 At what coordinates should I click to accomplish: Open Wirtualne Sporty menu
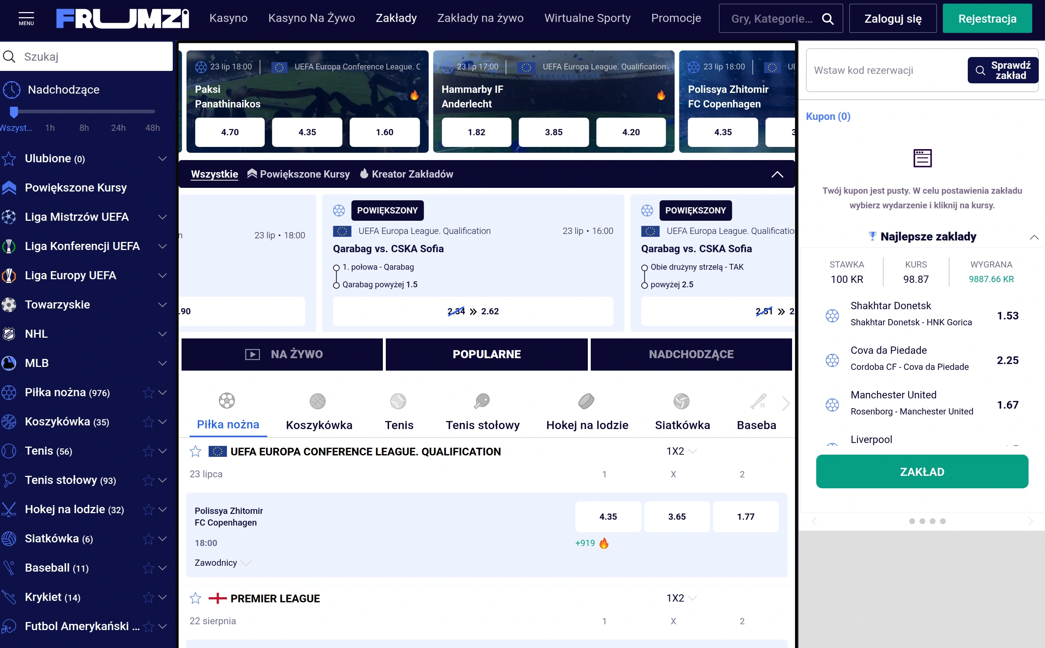click(587, 18)
